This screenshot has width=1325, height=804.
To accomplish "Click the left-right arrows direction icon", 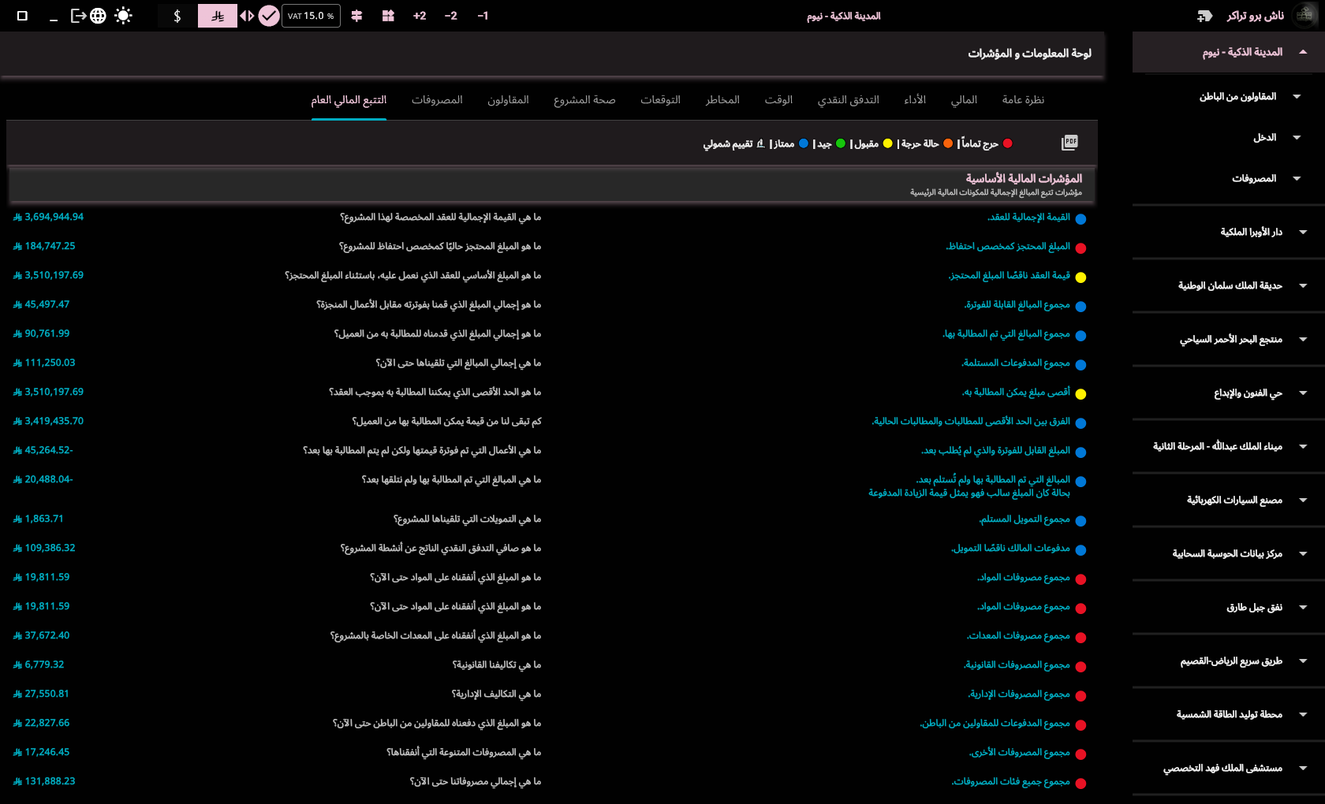I will [x=247, y=16].
